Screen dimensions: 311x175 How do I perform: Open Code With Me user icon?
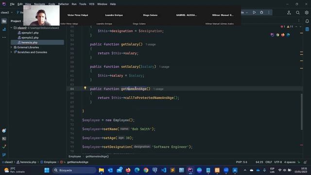click(289, 13)
